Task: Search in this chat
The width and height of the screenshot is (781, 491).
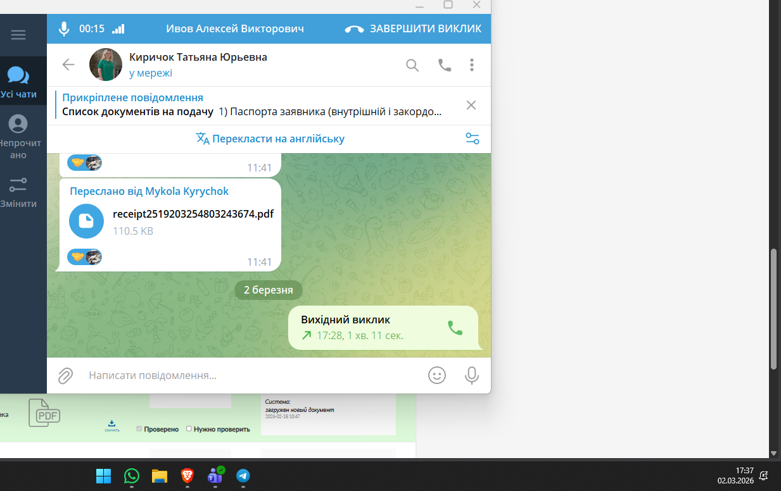Action: click(412, 65)
